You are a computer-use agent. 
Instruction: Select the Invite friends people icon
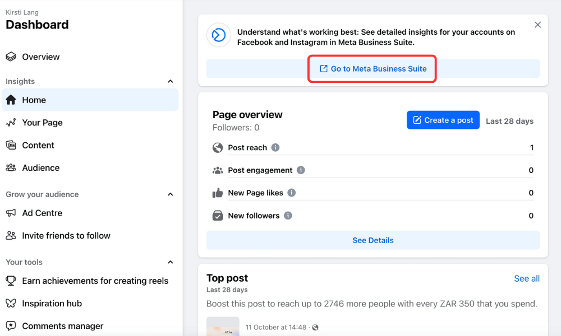click(x=11, y=235)
